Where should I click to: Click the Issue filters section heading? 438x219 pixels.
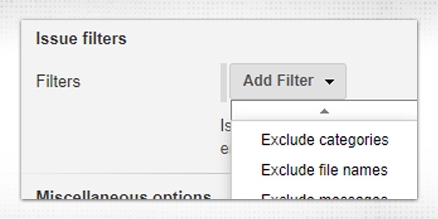(x=81, y=39)
